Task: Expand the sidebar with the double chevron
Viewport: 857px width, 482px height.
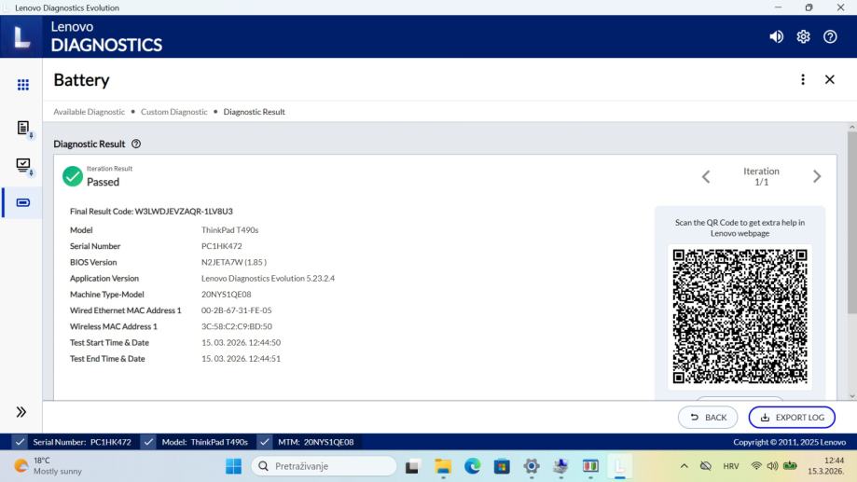Action: [21, 411]
